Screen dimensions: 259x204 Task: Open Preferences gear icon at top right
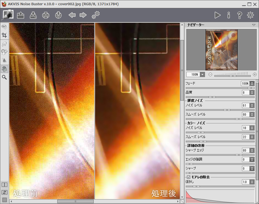[x=250, y=15]
